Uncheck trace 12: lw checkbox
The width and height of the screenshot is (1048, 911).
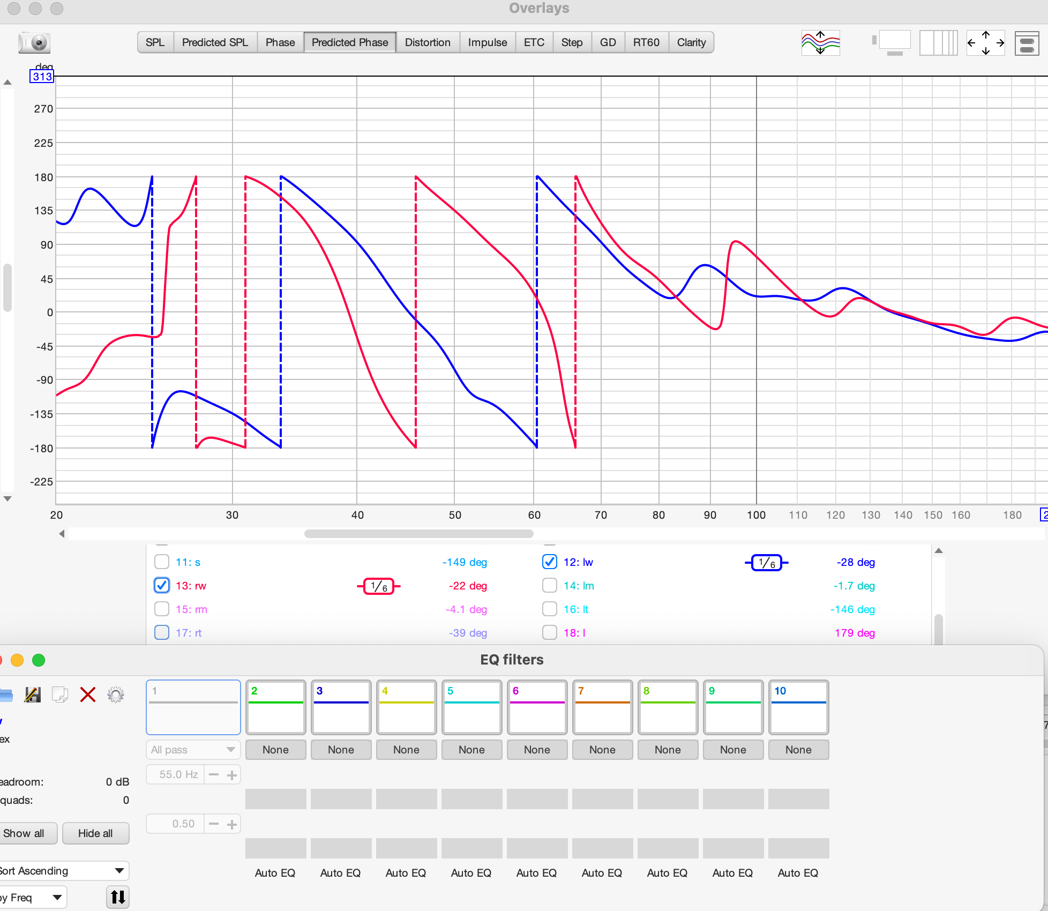point(550,562)
